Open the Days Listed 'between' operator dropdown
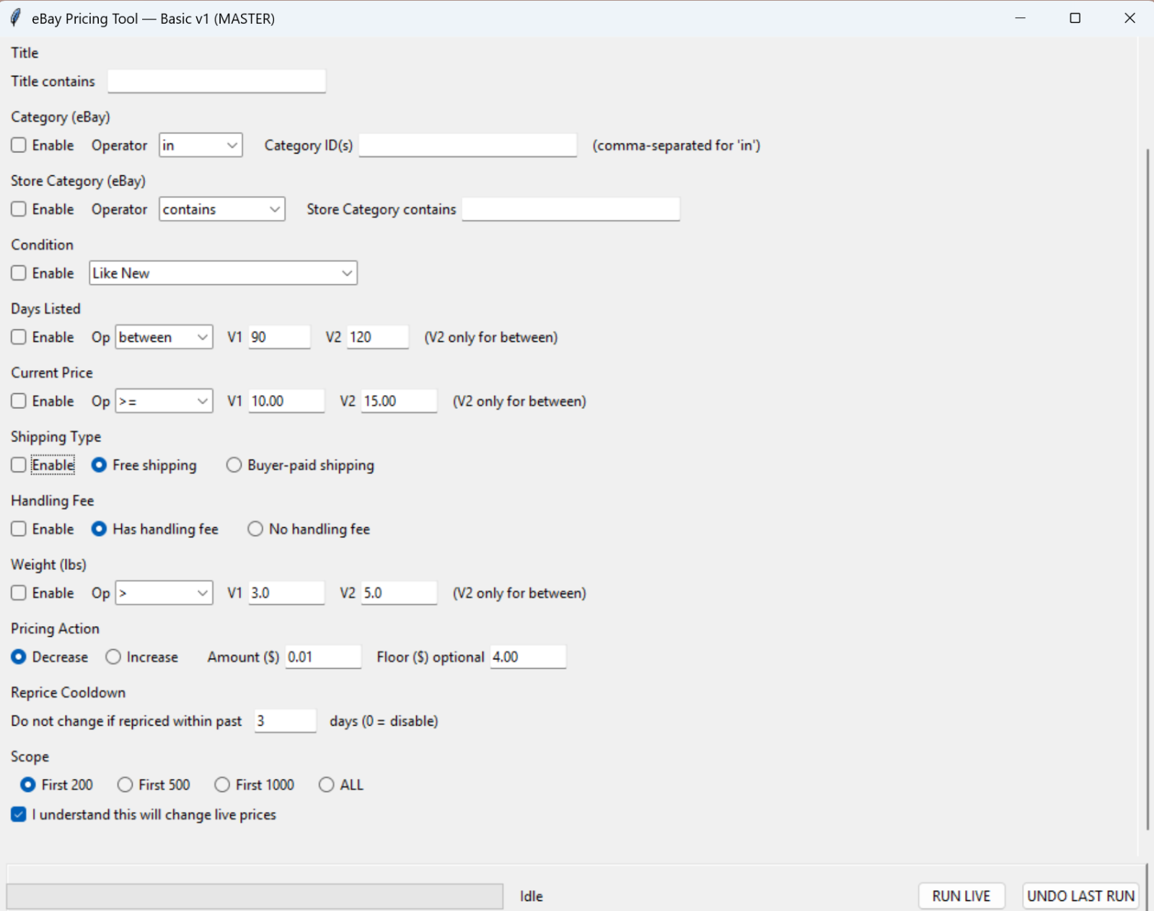Image resolution: width=1154 pixels, height=911 pixels. 164,338
